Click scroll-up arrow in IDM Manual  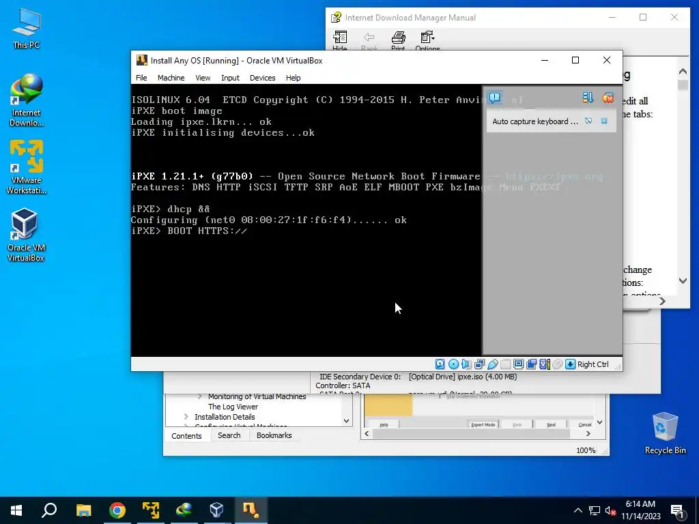pos(683,71)
